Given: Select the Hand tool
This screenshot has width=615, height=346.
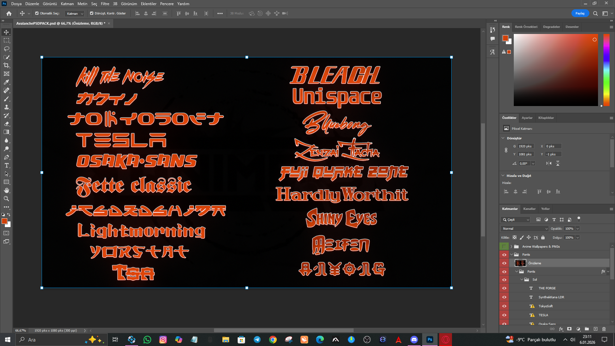Looking at the screenshot, I should (x=6, y=190).
